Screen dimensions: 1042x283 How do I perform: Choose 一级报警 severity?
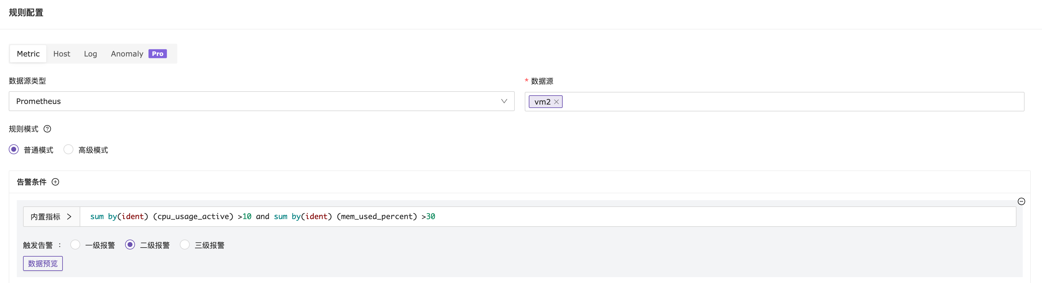coord(75,245)
